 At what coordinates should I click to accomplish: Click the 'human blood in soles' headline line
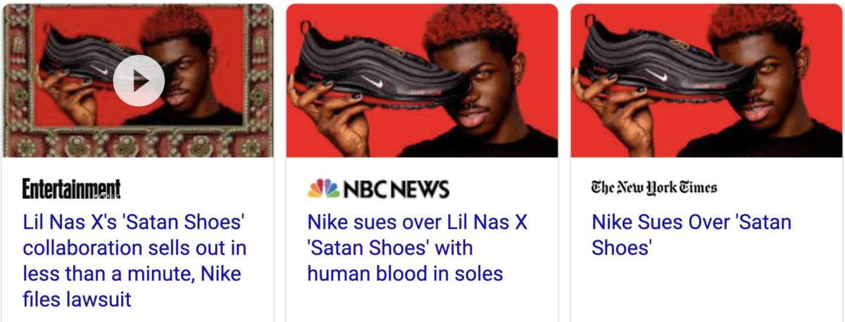(x=406, y=273)
